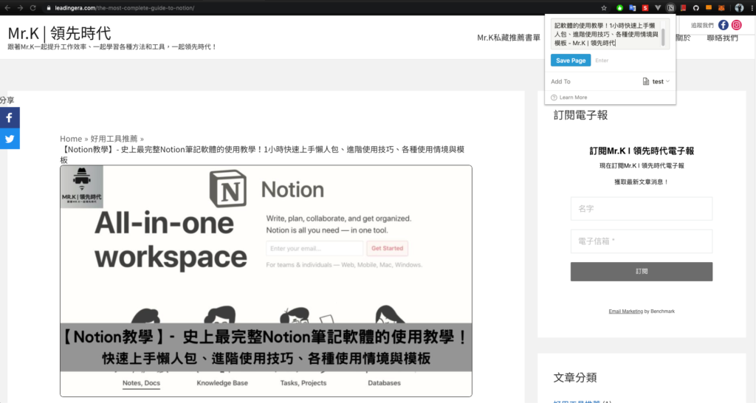Click the clipper title field scrollbar
The height and width of the screenshot is (403, 756).
[x=664, y=37]
